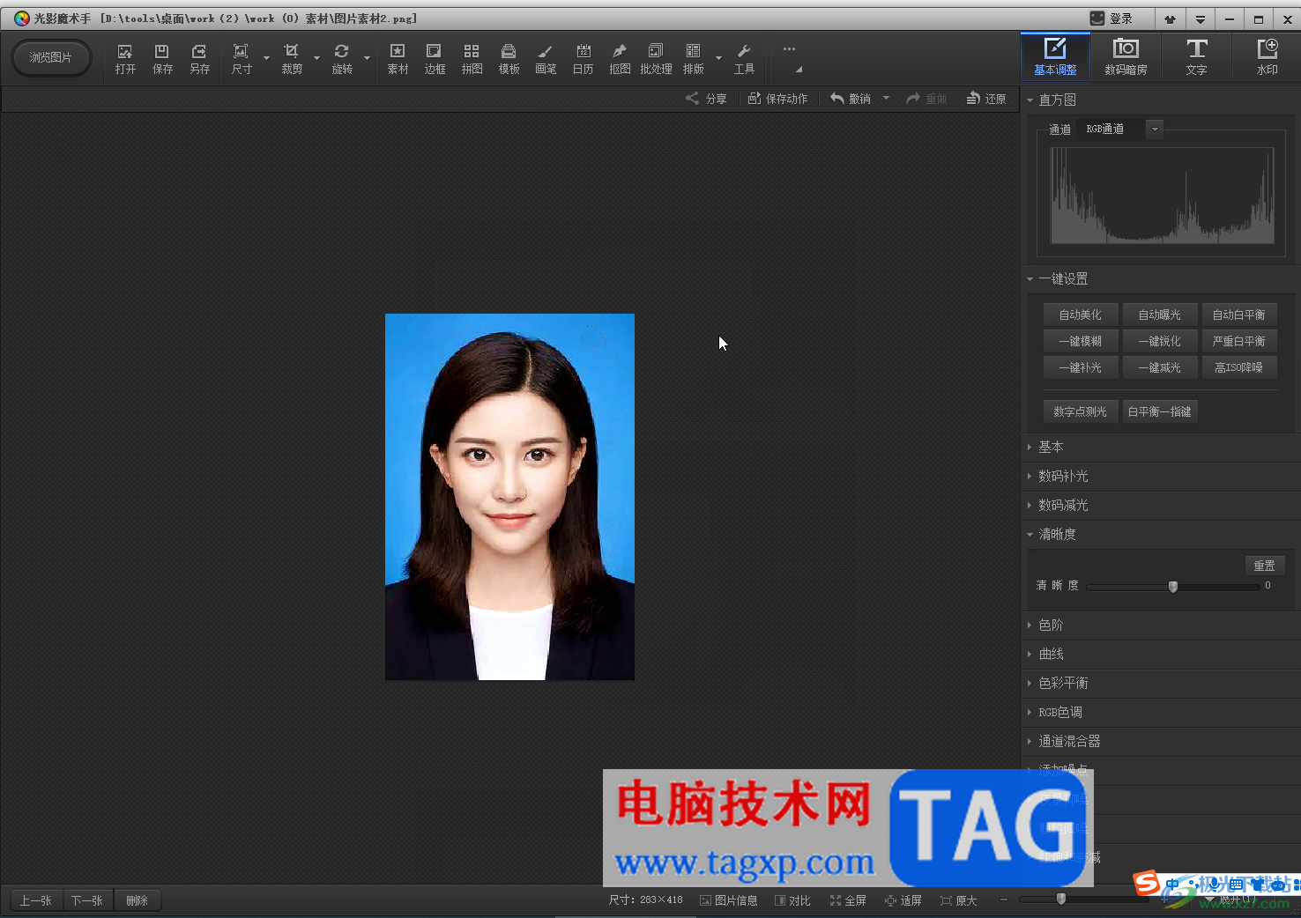Open the 旋转 dropdown arrow

coord(367,59)
